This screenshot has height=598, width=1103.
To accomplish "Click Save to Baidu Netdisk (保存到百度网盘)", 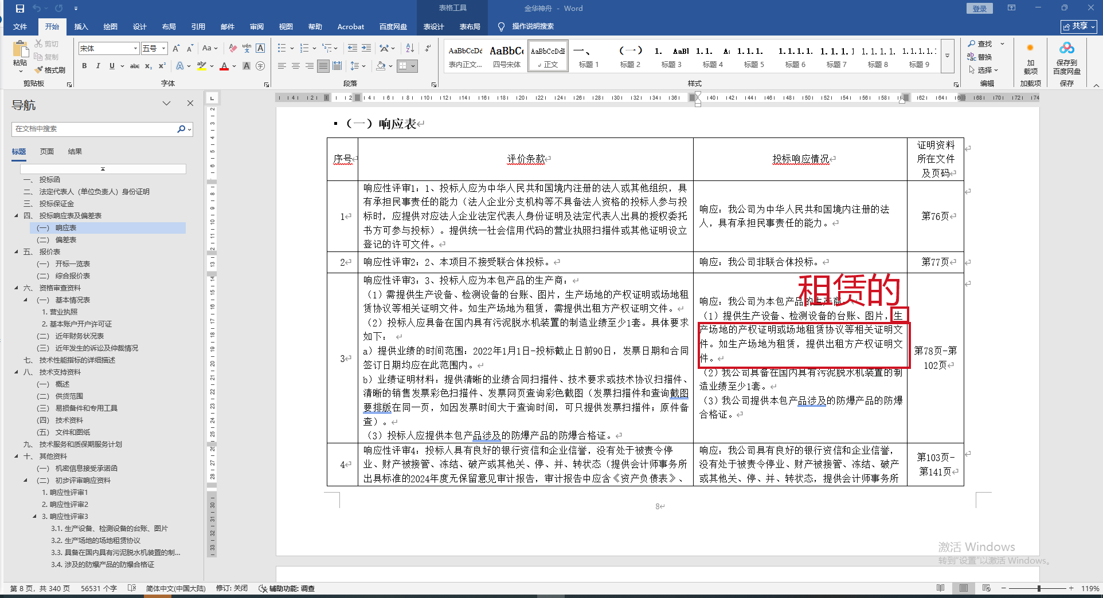I will click(1067, 57).
